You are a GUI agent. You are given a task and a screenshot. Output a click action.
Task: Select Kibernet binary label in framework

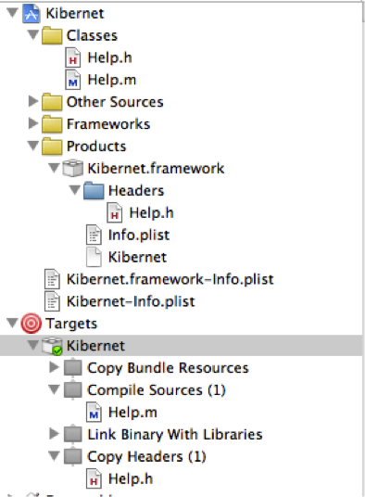pos(137,258)
